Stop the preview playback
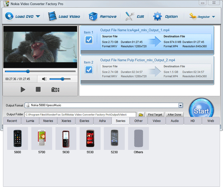 tap(38, 89)
